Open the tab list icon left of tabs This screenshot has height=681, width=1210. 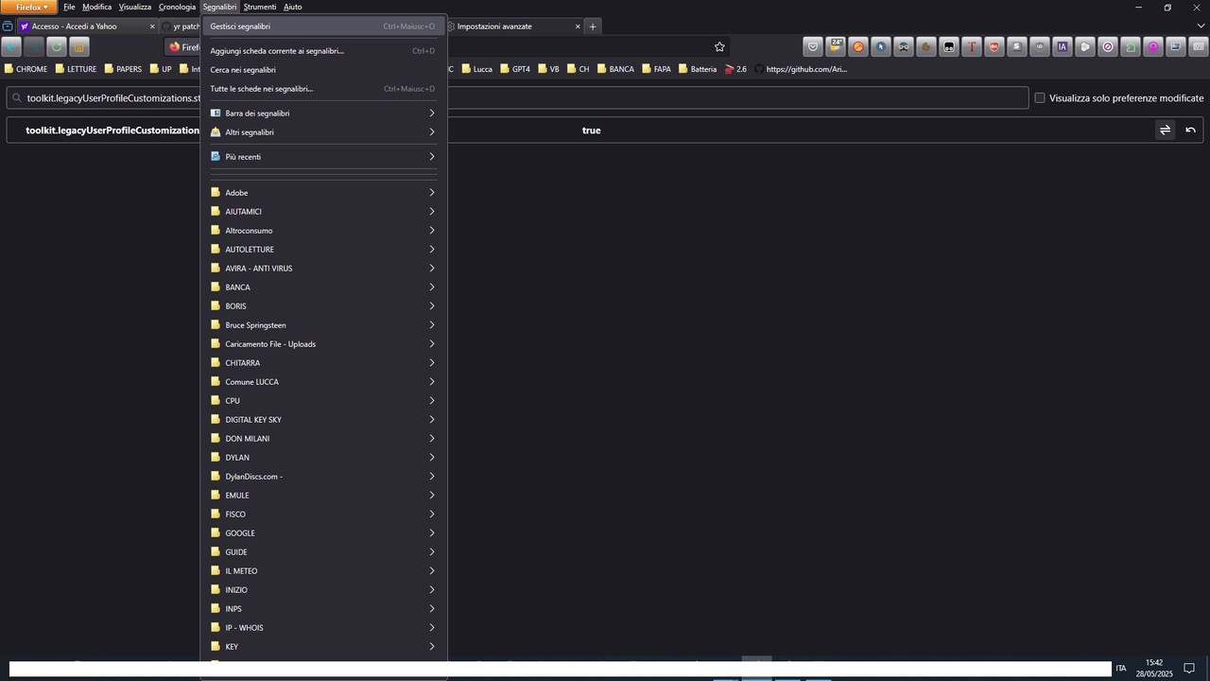8,26
